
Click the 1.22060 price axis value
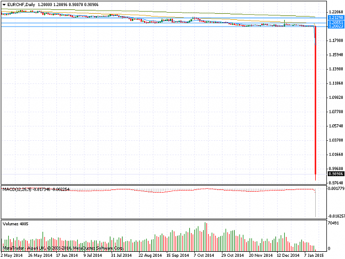336,12
